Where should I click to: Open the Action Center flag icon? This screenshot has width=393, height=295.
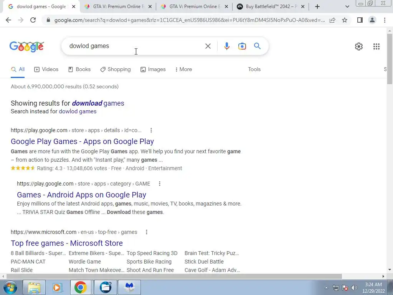(345, 288)
